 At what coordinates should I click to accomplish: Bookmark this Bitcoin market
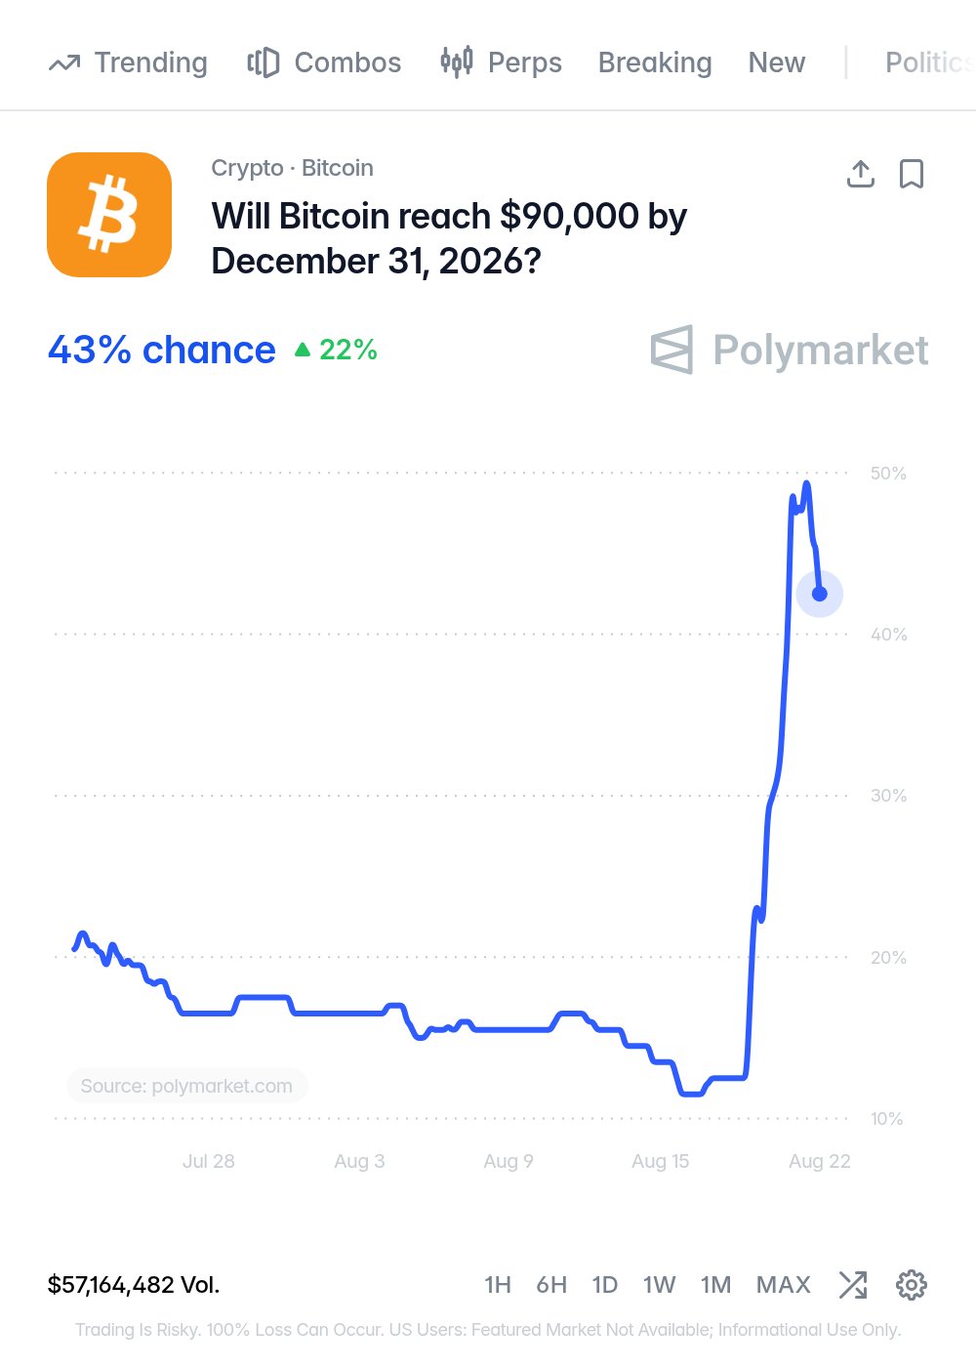912,174
